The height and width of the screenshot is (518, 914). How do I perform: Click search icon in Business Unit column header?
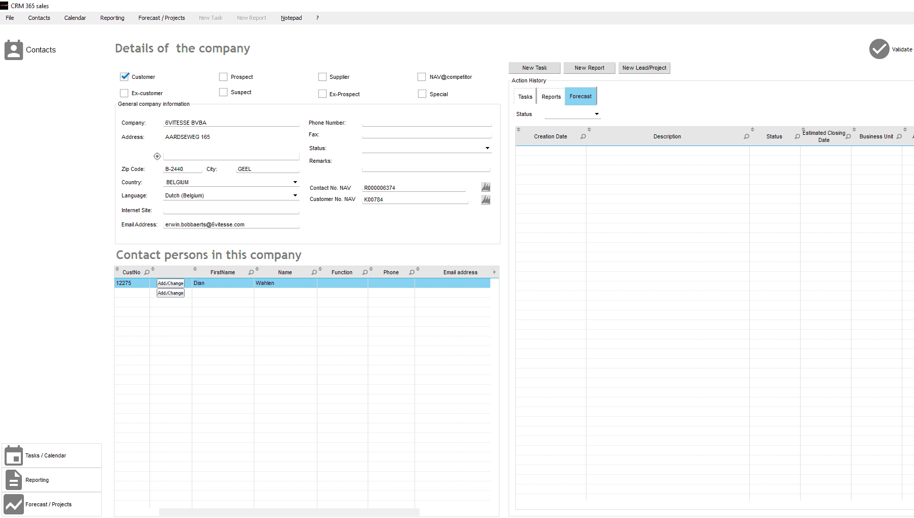pos(899,136)
